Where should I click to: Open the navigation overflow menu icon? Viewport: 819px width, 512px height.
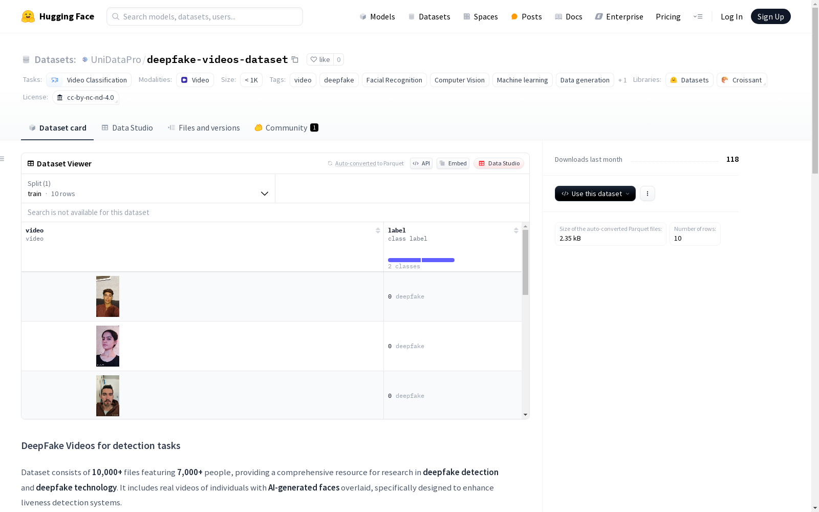point(698,16)
